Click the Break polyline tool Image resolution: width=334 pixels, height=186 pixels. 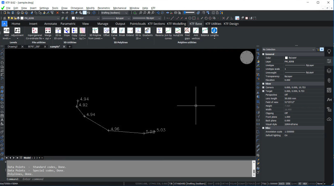[x=122, y=32]
